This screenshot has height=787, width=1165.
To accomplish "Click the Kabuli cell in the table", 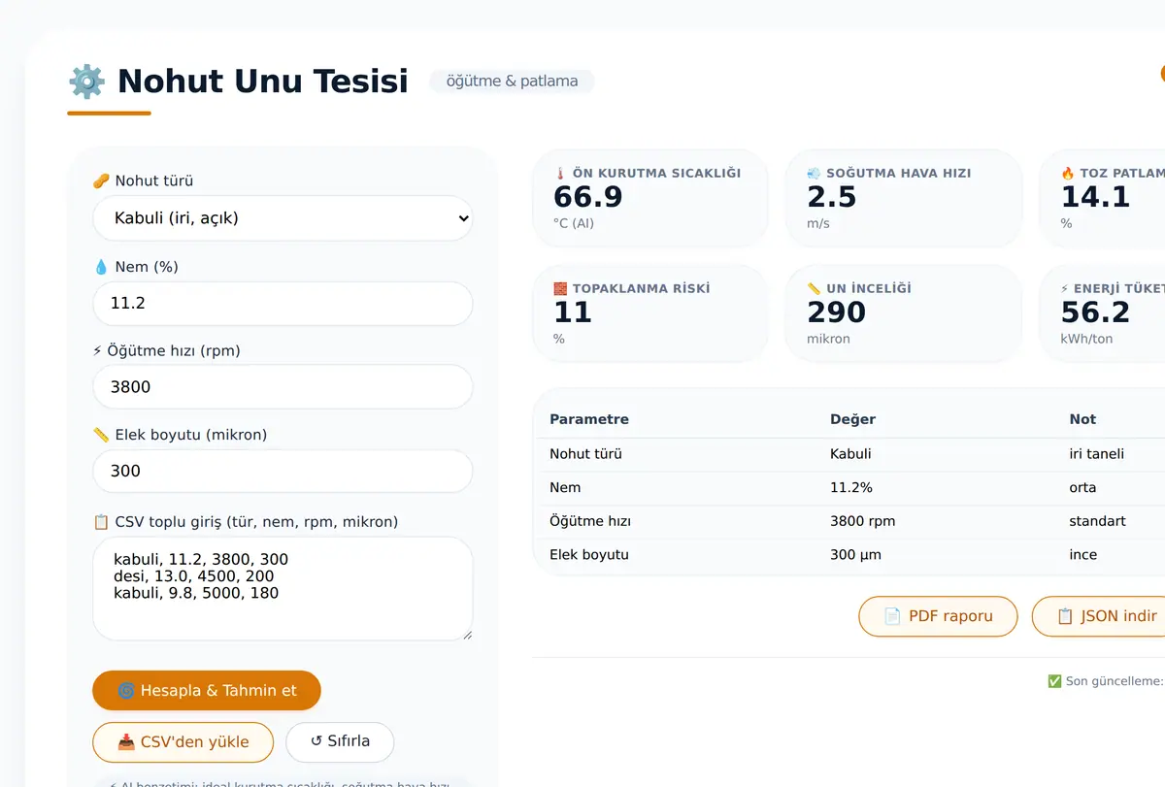I will coord(850,454).
